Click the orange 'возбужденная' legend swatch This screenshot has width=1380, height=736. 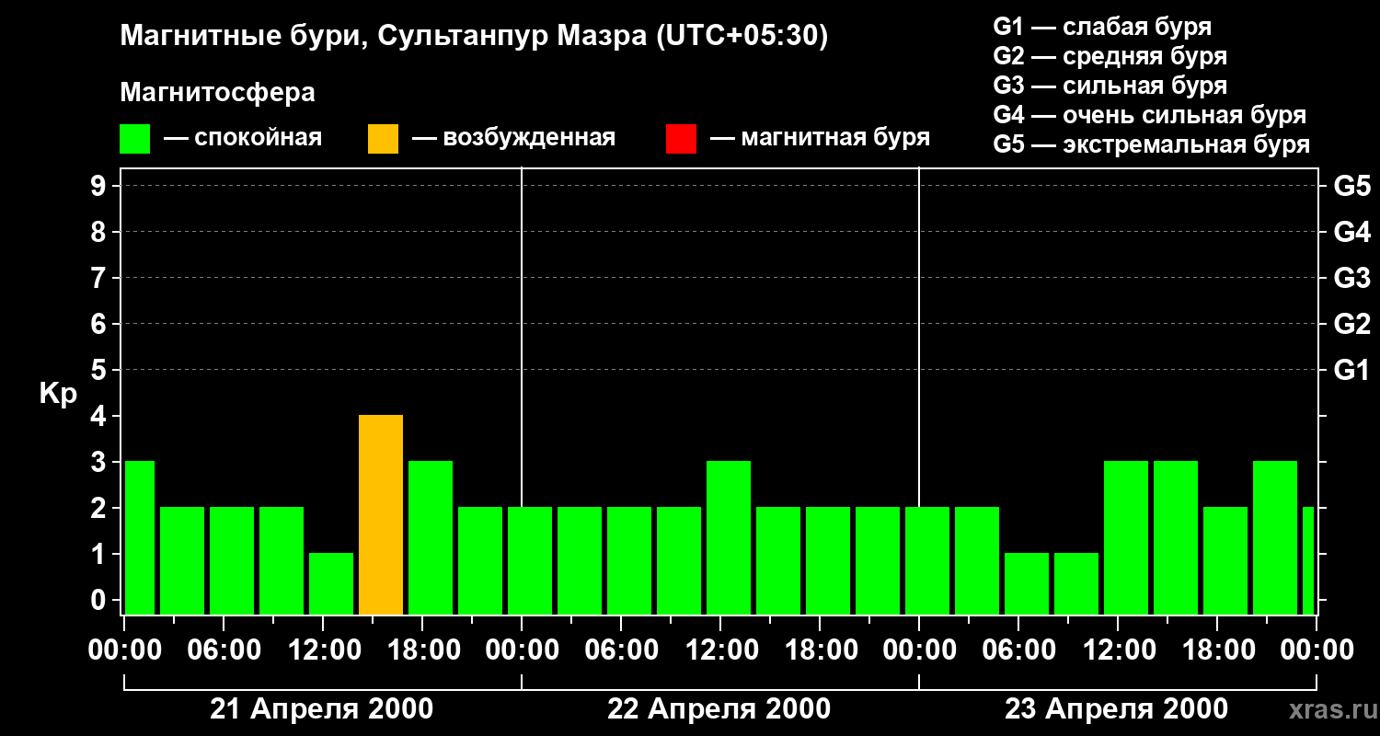384,139
